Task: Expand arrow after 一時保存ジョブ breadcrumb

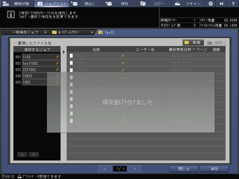Action: click(x=46, y=32)
